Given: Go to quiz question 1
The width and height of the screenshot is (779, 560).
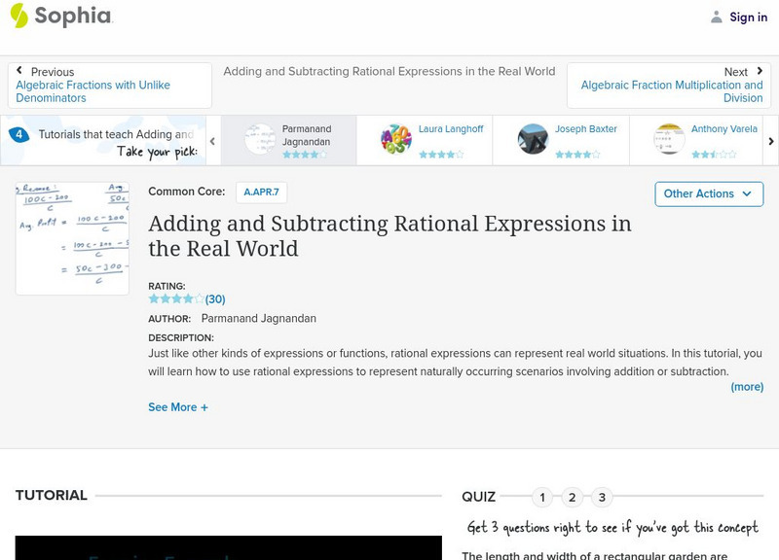Looking at the screenshot, I should coord(542,498).
